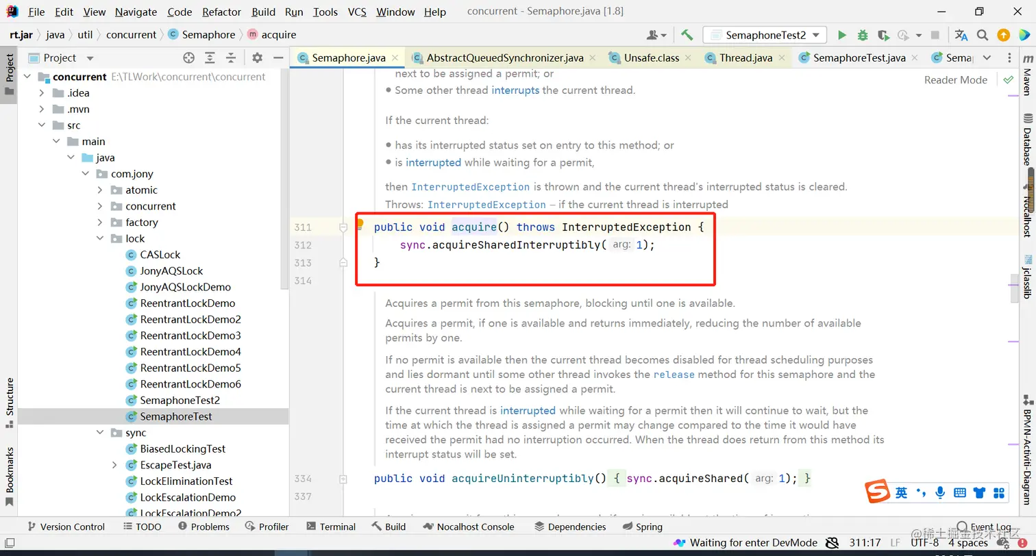Viewport: 1036px width, 556px height.
Task: Open Search Everywhere magnifier icon
Action: (983, 35)
